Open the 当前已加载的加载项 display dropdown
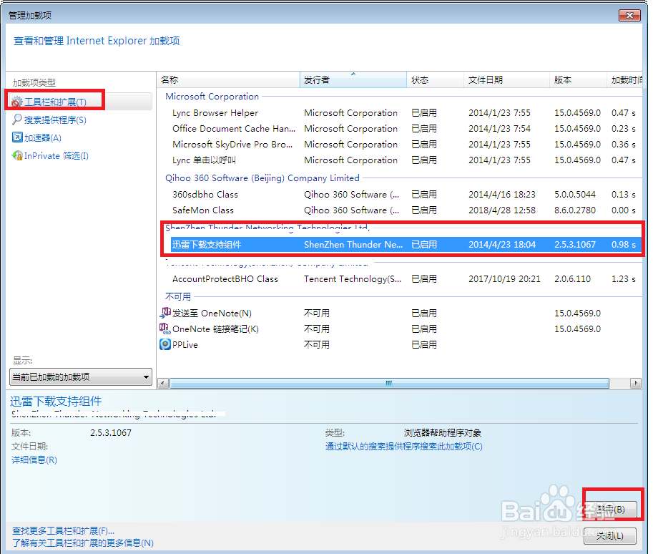 tap(81, 376)
